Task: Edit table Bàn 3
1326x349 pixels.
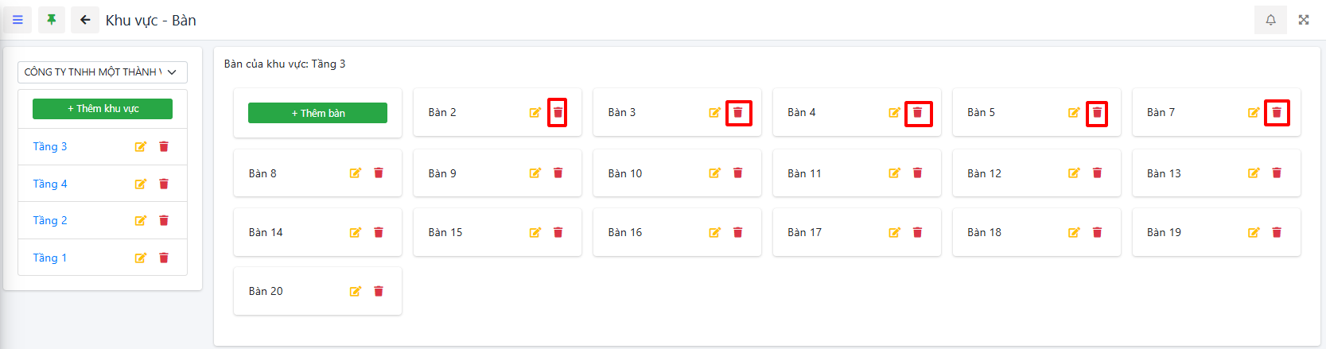Action: (714, 112)
